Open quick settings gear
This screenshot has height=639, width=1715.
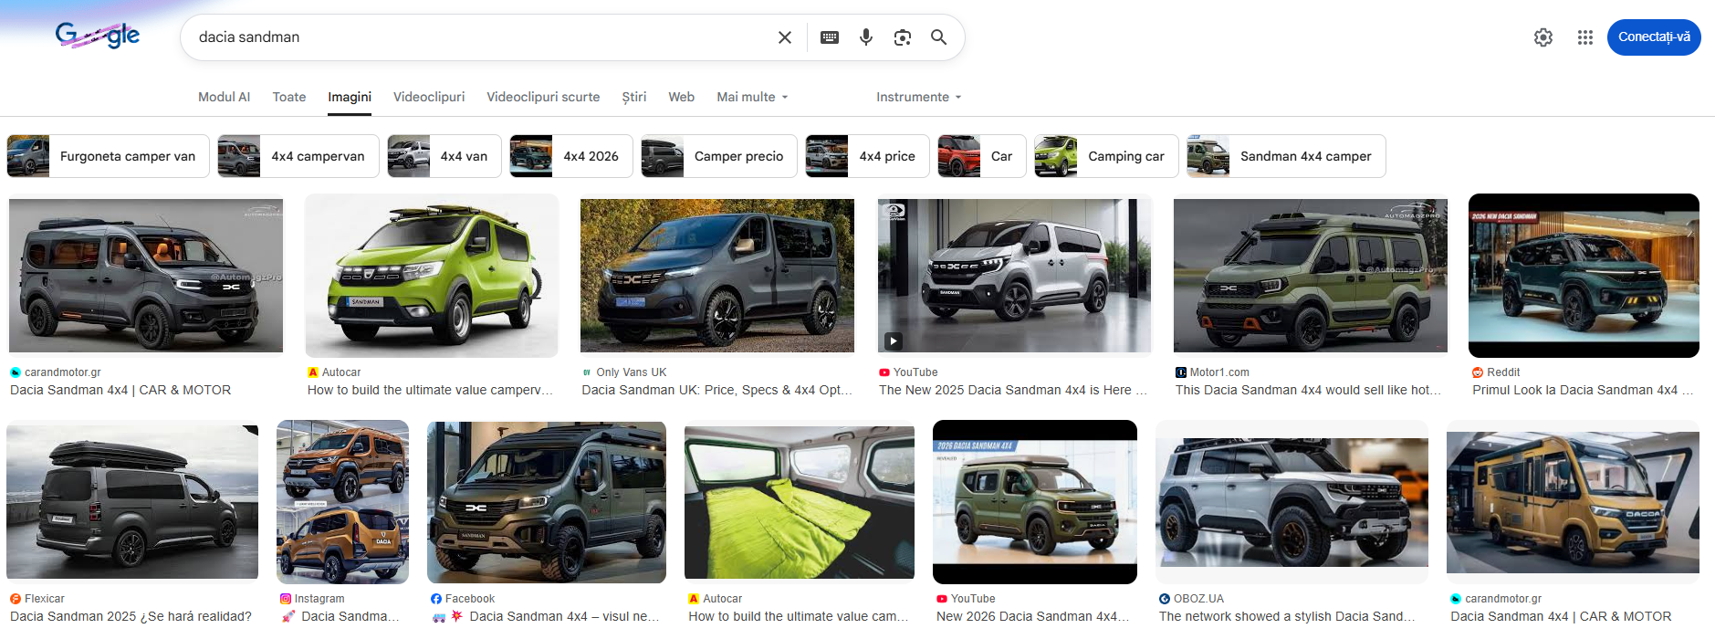click(x=1542, y=37)
